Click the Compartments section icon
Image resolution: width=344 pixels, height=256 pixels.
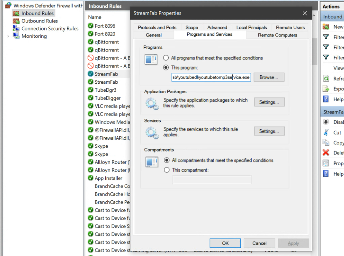tap(152, 162)
